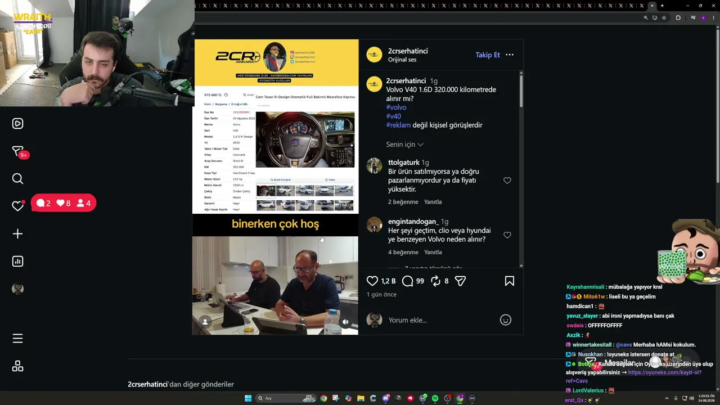
Task: Open a new browser tab
Action: (662, 6)
